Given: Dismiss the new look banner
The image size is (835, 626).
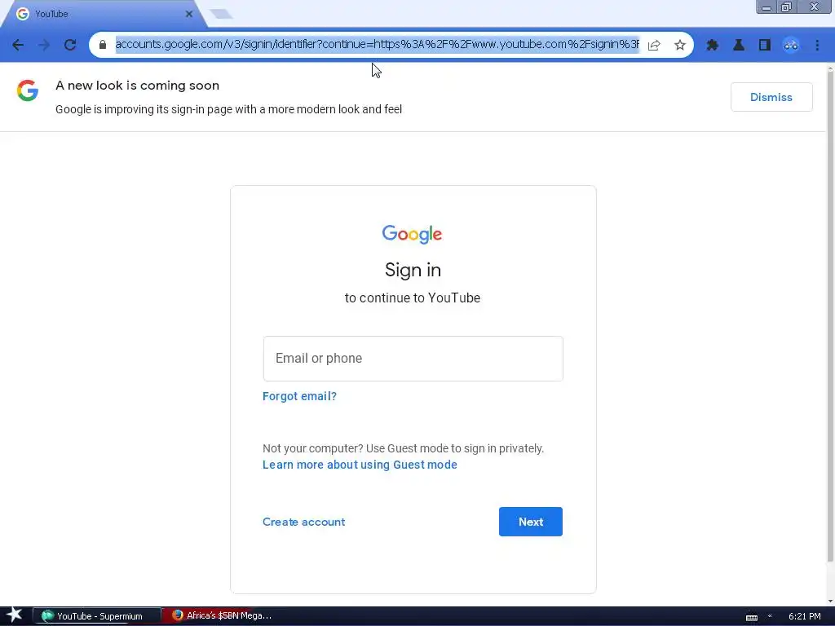Looking at the screenshot, I should 771,97.
